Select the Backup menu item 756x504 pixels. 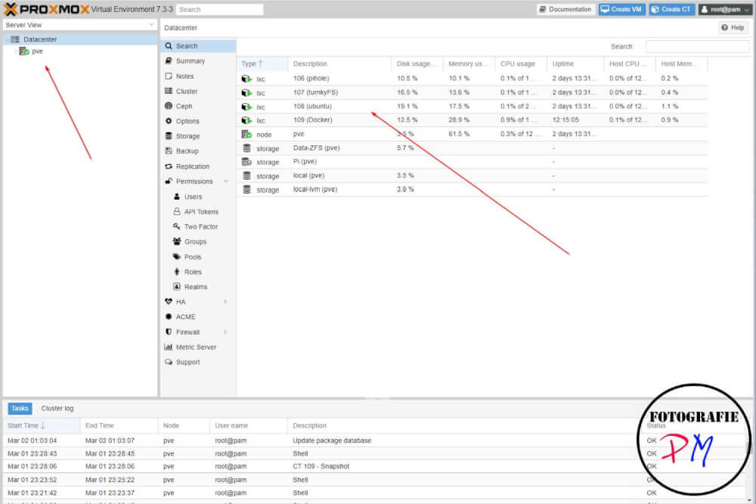(198, 151)
